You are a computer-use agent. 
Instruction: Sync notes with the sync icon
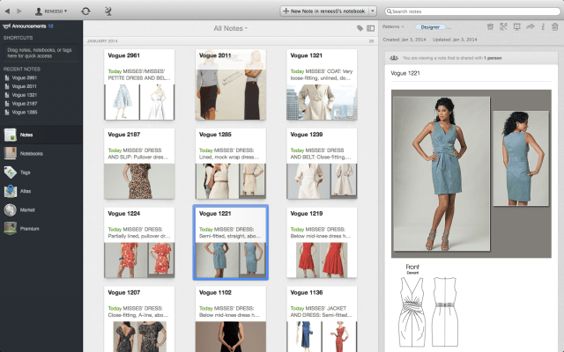(85, 11)
